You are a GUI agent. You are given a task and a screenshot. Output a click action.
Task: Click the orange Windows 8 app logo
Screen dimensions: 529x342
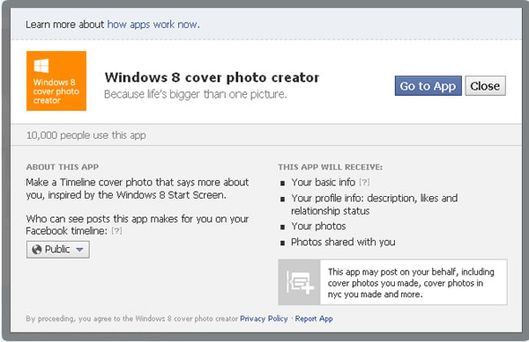(56, 81)
